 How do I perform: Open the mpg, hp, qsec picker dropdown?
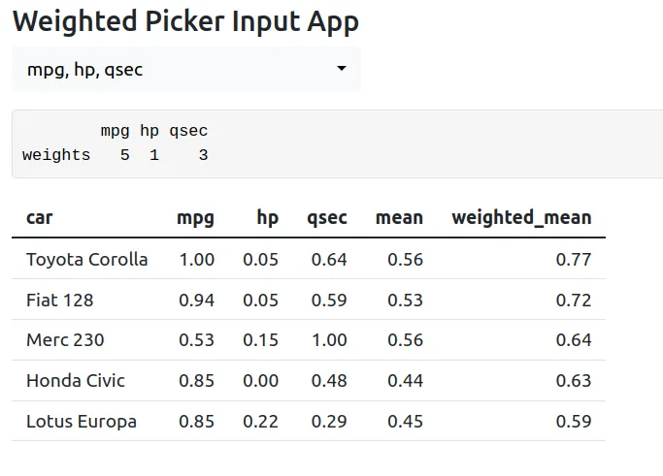pos(184,70)
